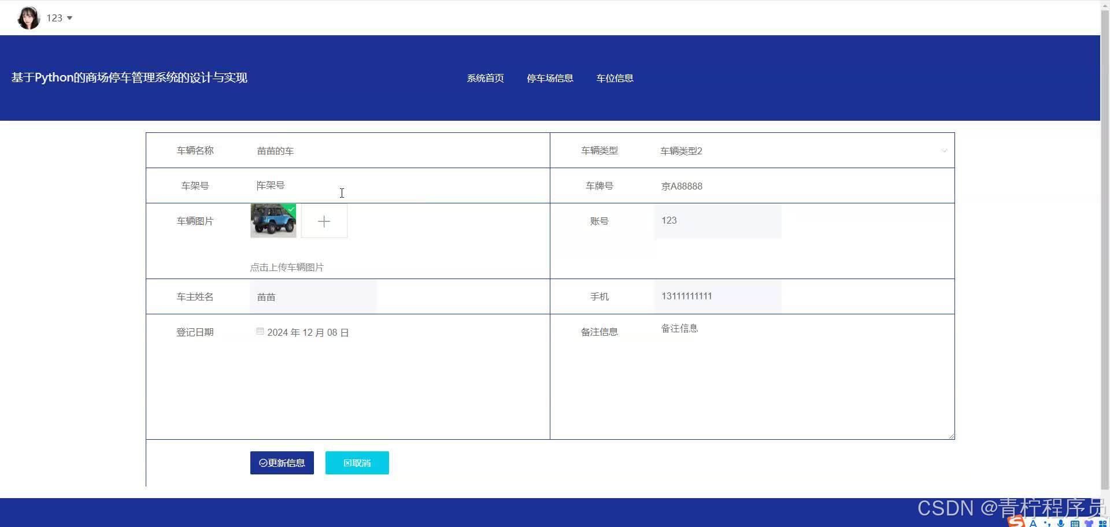This screenshot has height=527, width=1110.
Task: Click the microphone icon in IME toolbar
Action: coord(1061,523)
